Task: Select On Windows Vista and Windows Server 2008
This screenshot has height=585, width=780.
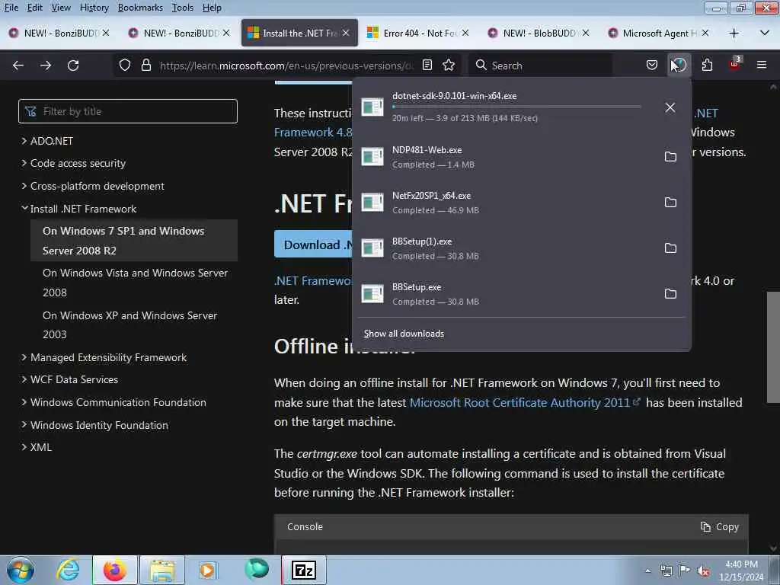Action: coord(135,283)
